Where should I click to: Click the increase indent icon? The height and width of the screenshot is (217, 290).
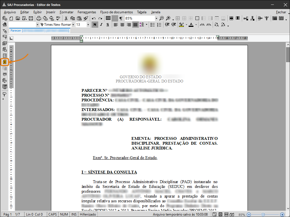pos(167,25)
